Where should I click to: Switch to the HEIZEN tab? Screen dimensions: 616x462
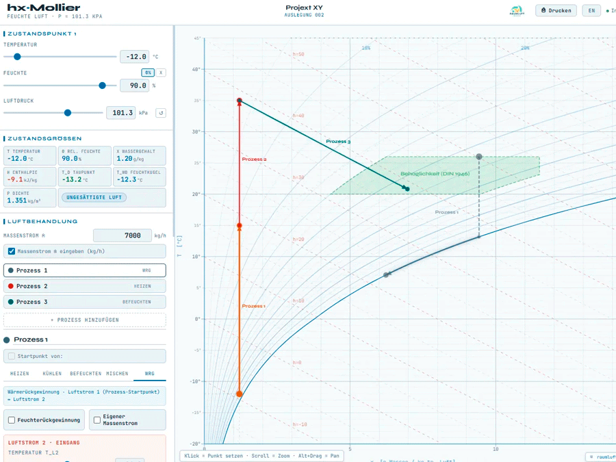(20, 374)
